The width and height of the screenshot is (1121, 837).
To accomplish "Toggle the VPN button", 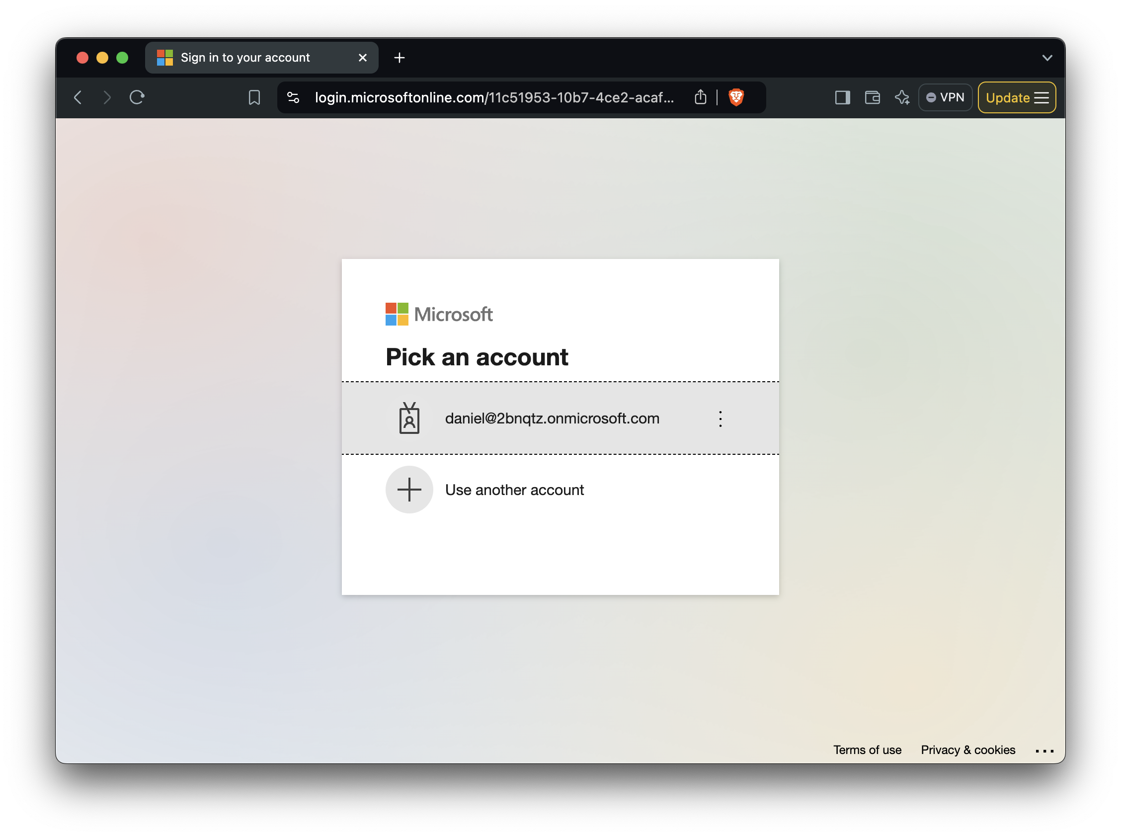I will (x=945, y=97).
